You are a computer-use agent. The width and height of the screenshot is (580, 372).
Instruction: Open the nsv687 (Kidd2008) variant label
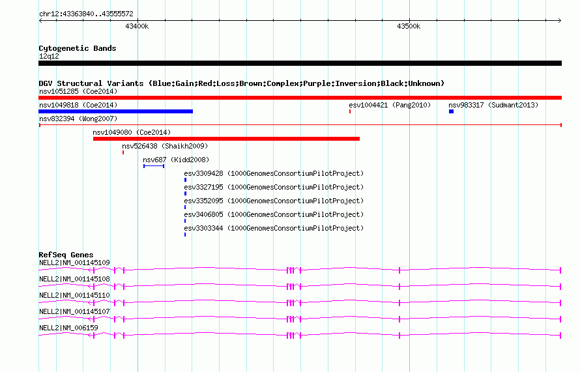[x=176, y=160]
